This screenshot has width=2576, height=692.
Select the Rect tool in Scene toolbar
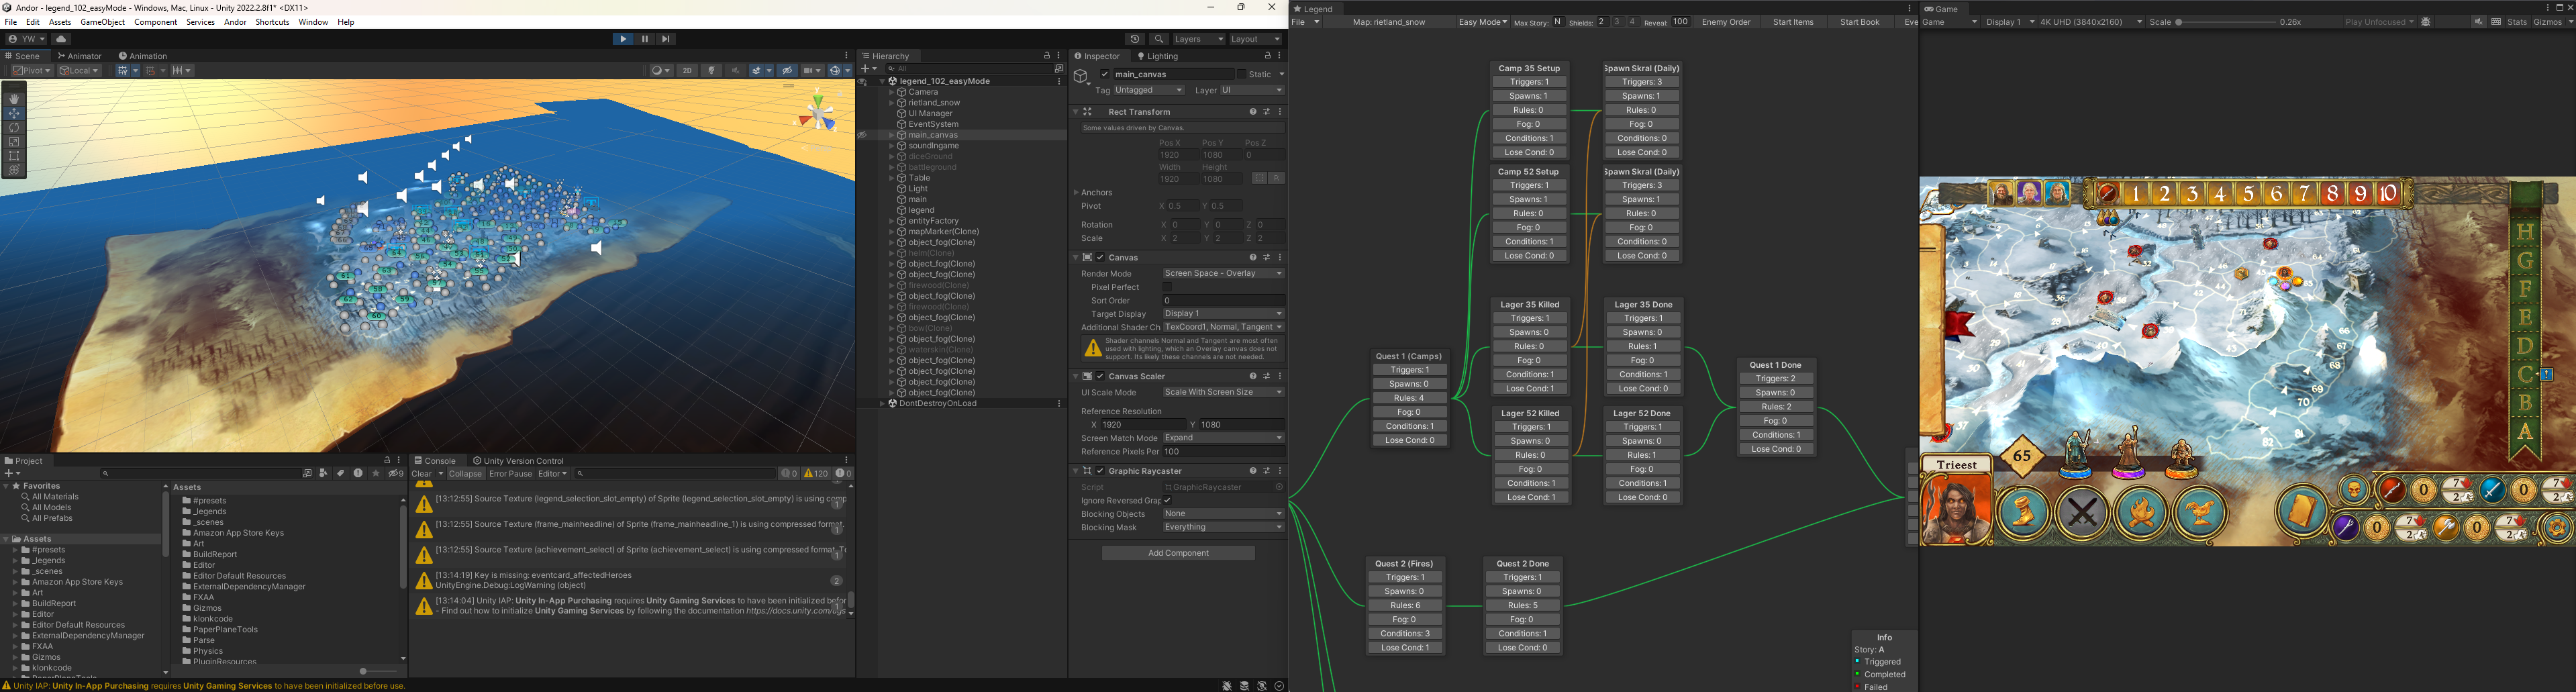click(14, 156)
